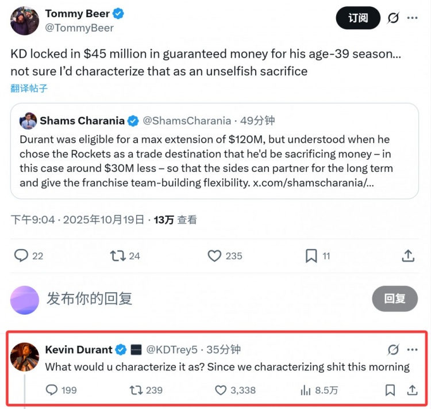
Task: Click the 订阅 subscribe button
Action: [x=358, y=18]
